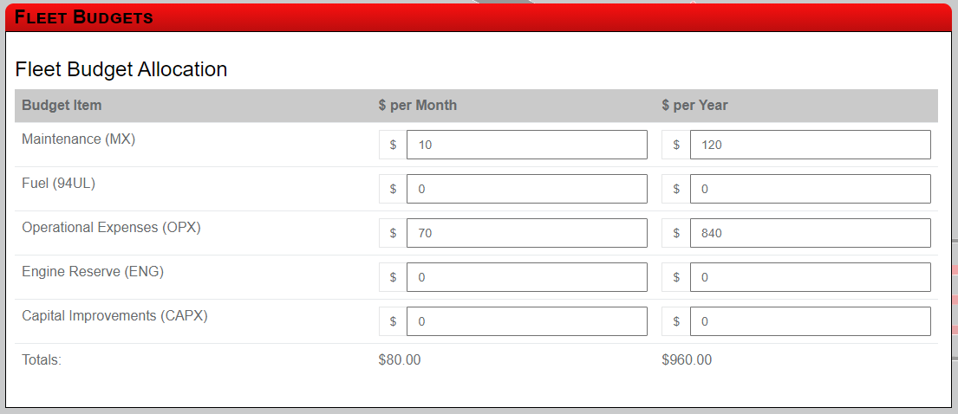Click the $ per Month column header
This screenshot has width=958, height=414.
click(x=417, y=105)
